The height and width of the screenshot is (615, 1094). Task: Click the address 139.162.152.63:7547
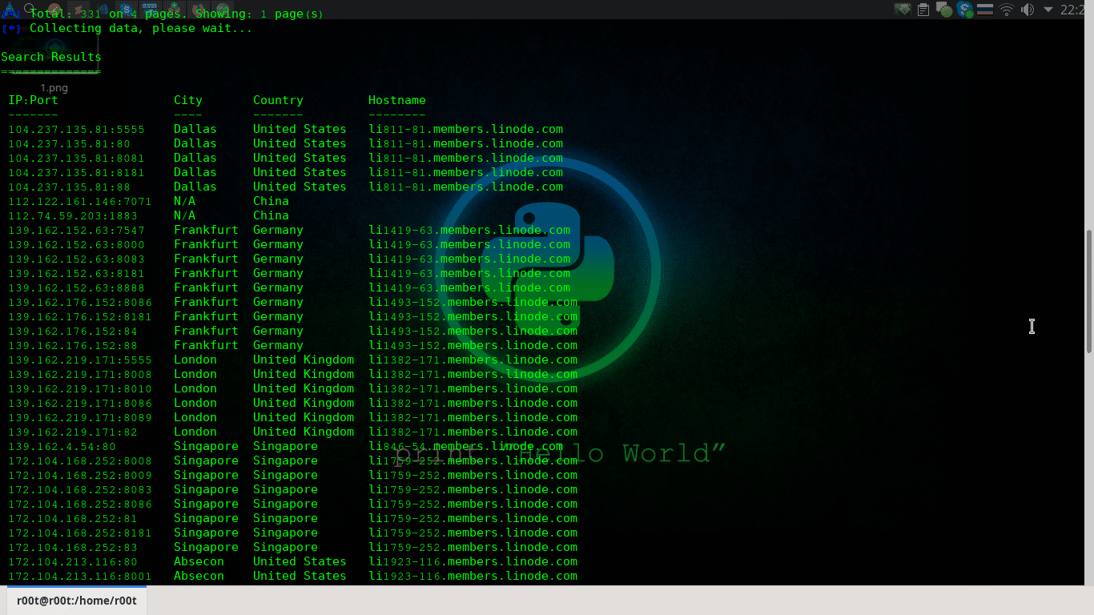(x=77, y=230)
